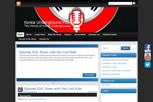Image resolution: width=153 pixels, height=102 pixels.
Task: Open Friends of the Show page
Action: tap(27, 39)
